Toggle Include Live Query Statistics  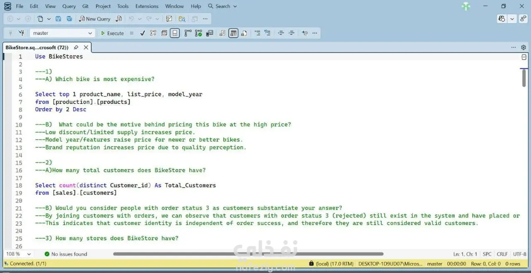pos(199,33)
